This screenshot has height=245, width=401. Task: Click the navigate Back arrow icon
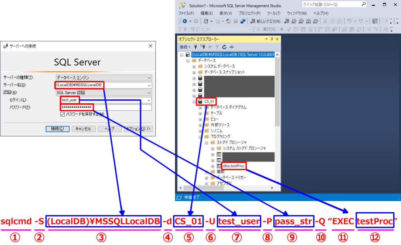[184, 21]
